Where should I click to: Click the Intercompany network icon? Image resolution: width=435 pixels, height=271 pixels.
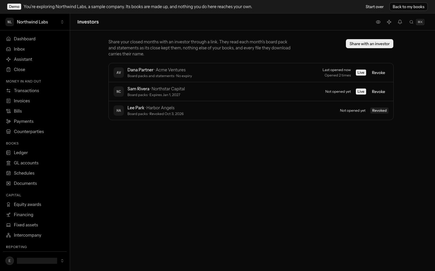(8, 235)
